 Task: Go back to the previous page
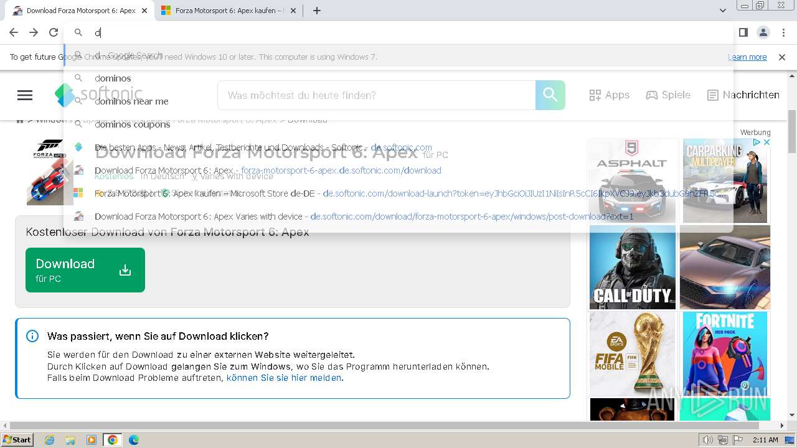click(x=14, y=32)
